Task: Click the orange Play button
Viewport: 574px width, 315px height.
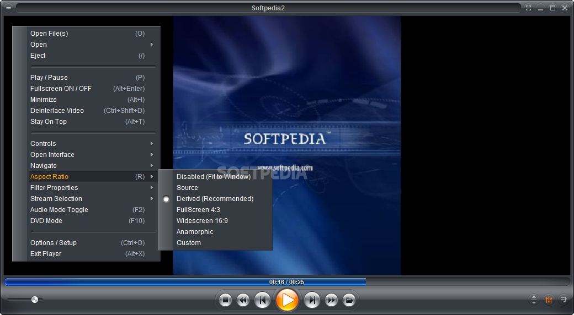Action: pyautogui.click(x=287, y=300)
